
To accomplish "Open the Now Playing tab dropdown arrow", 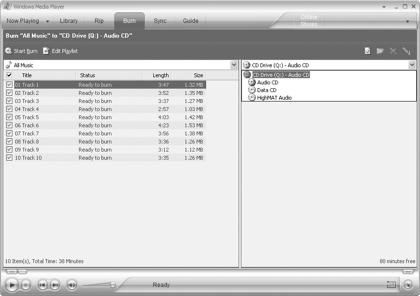I will click(48, 21).
